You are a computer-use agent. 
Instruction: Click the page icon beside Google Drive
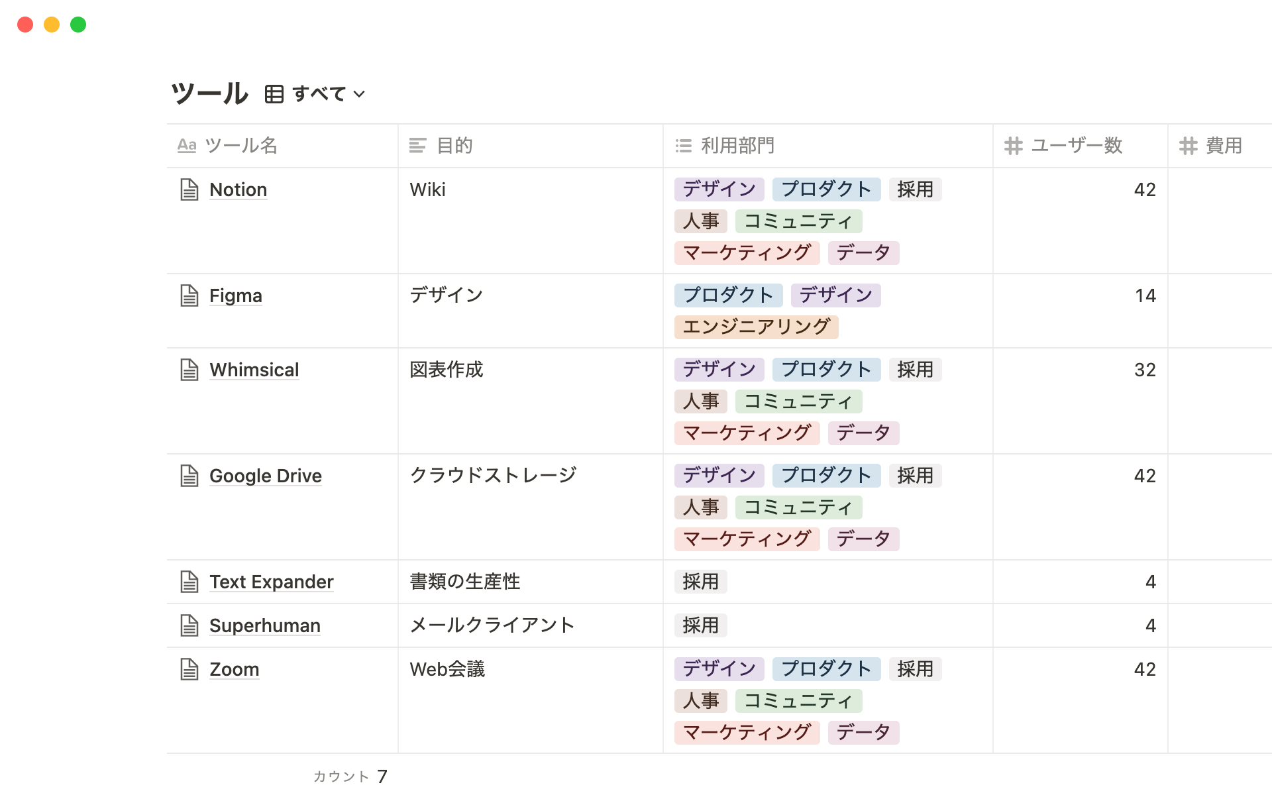point(189,476)
